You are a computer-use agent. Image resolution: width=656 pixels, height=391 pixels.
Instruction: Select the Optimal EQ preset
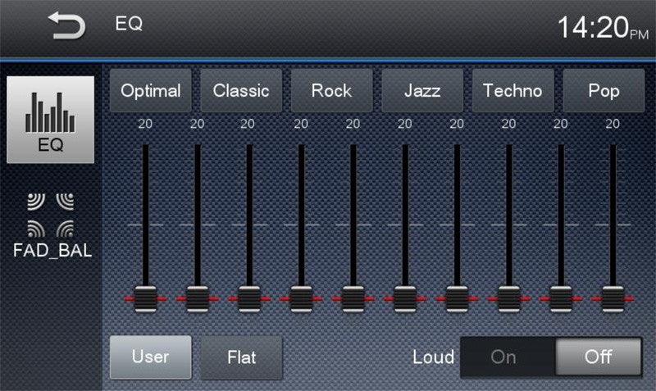coord(151,91)
